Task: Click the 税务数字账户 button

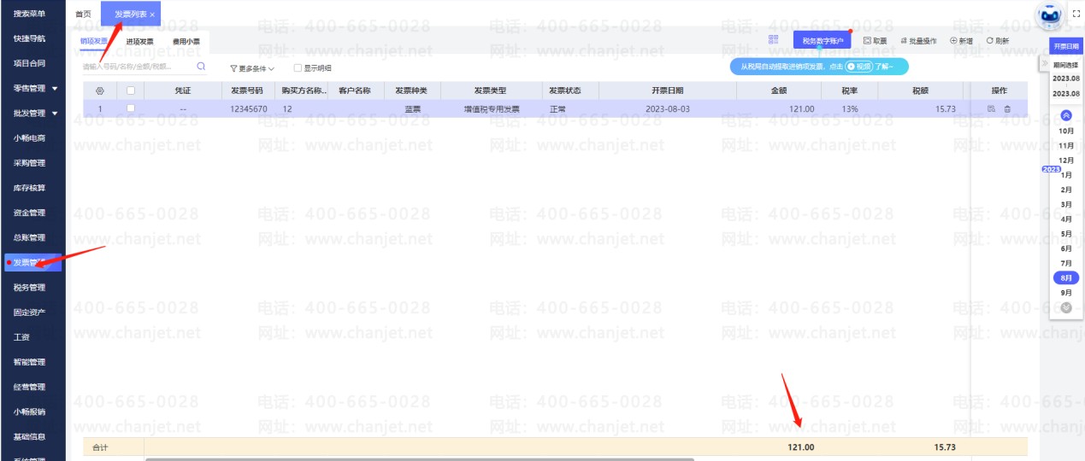Action: click(x=822, y=40)
